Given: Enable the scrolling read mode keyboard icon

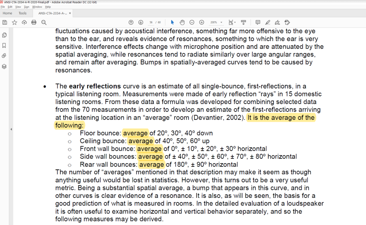Looking at the screenshot, I should (244, 22).
